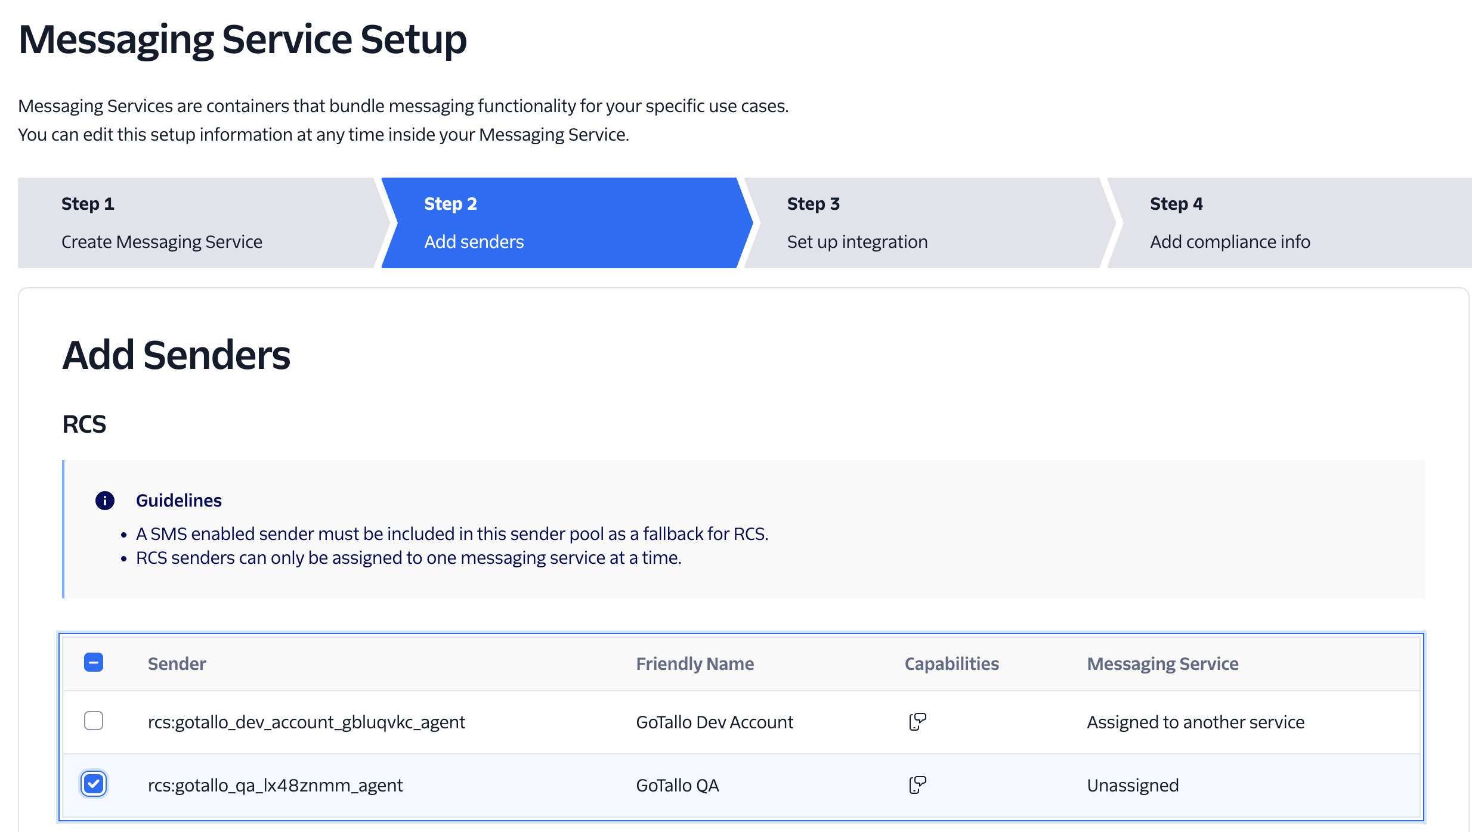Click the Guidelines info icon
This screenshot has height=832, width=1472.
pyautogui.click(x=105, y=501)
